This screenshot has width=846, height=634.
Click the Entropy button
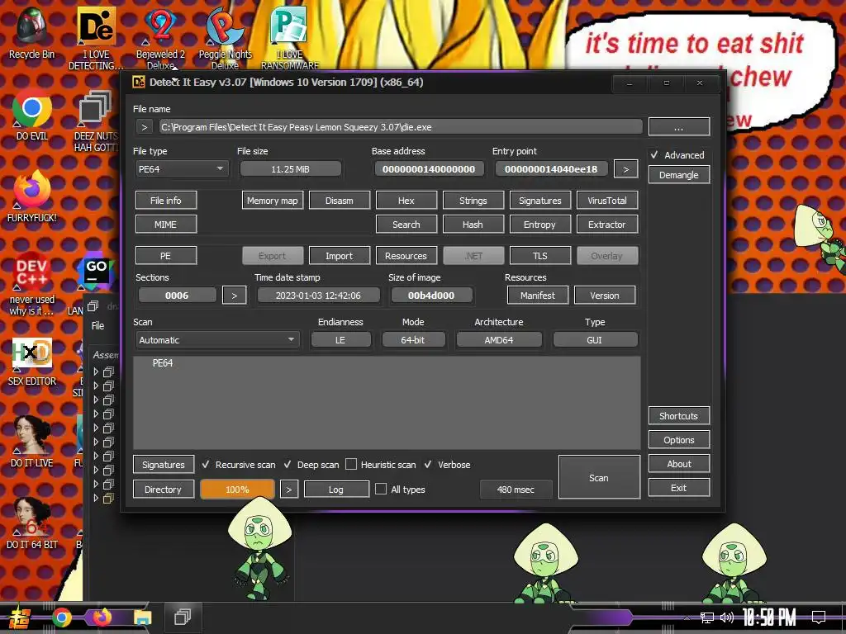click(x=539, y=225)
